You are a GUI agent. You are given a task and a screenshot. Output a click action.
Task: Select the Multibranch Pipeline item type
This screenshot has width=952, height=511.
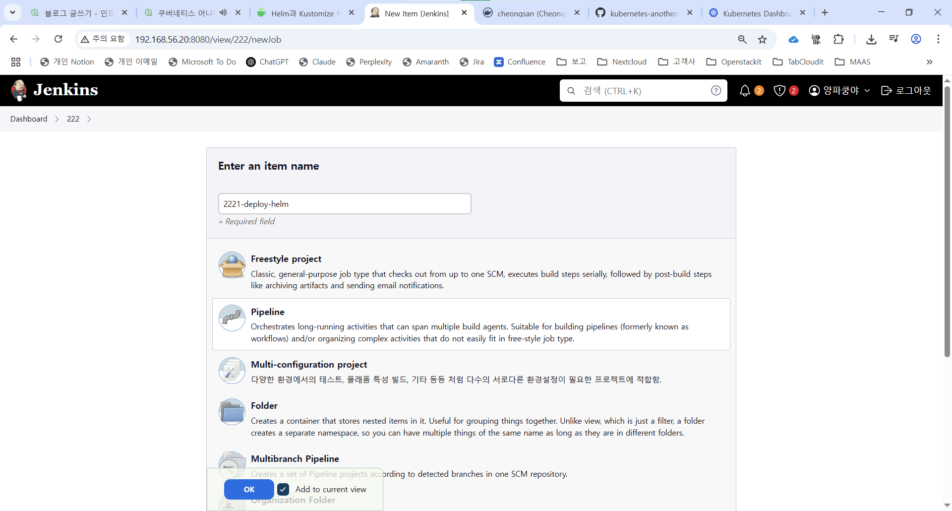click(471, 465)
